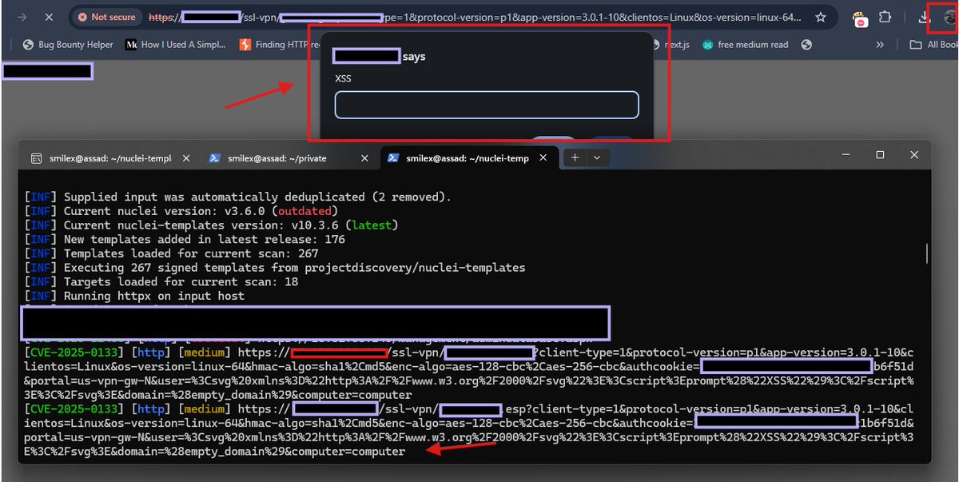Go forward using the browser forward arrow
This screenshot has height=482, width=959.
21,17
